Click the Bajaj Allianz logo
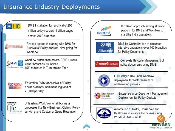 click(105, 47)
